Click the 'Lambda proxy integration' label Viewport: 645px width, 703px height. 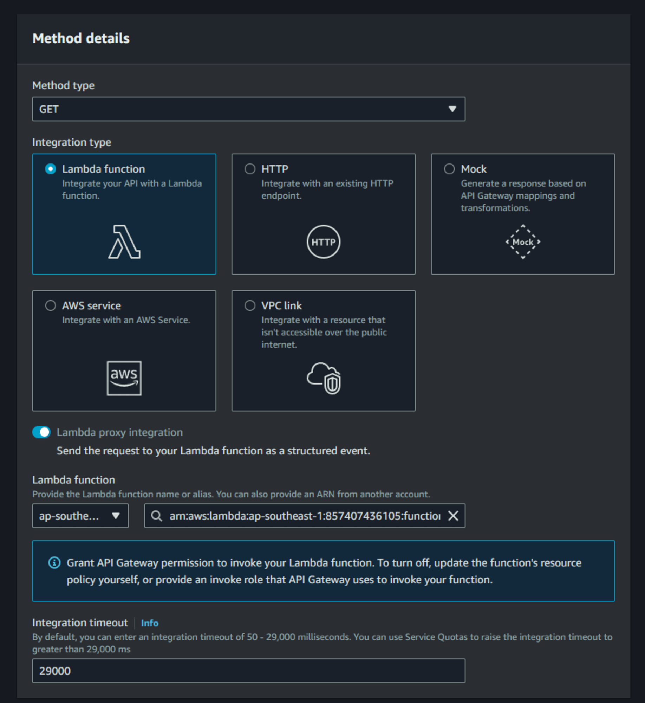pyautogui.click(x=120, y=432)
